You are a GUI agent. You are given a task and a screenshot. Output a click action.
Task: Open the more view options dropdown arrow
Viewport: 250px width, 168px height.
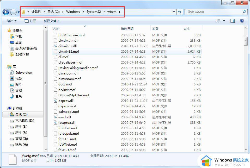click(224, 21)
